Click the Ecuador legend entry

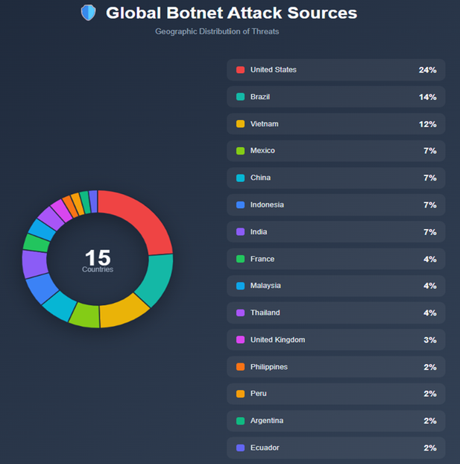(336, 448)
